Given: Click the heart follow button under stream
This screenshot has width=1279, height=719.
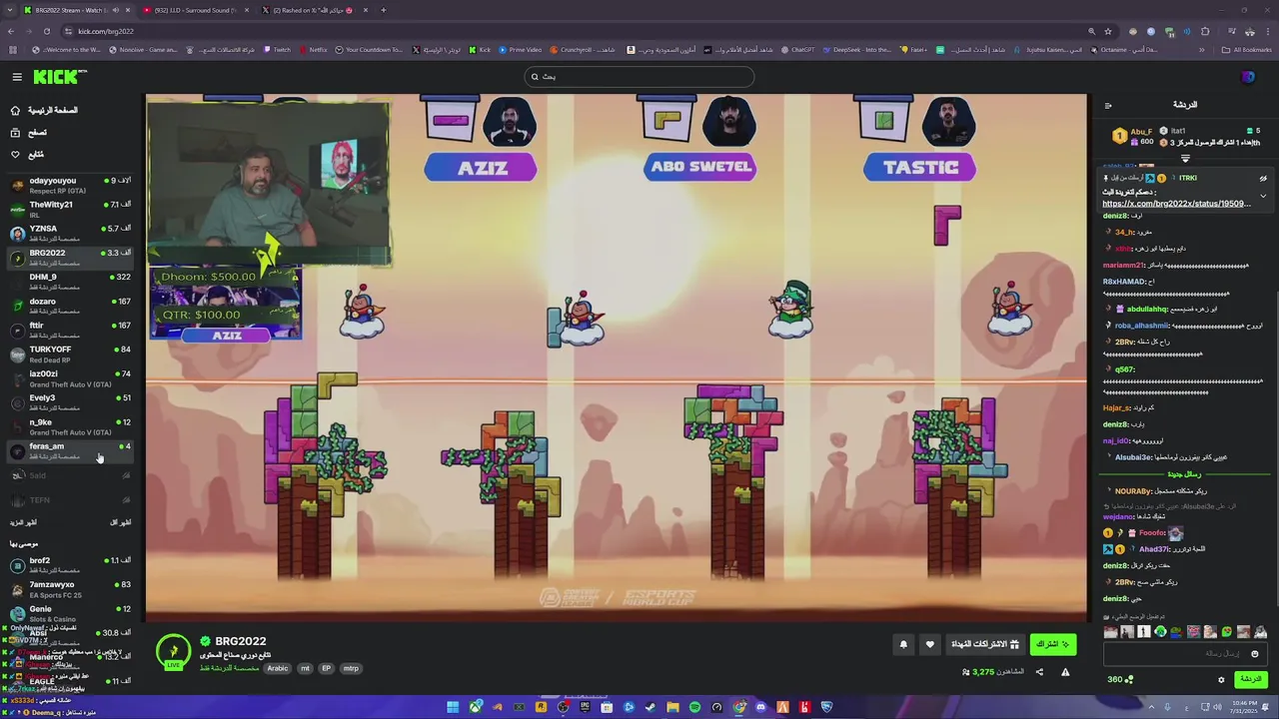Looking at the screenshot, I should (929, 644).
